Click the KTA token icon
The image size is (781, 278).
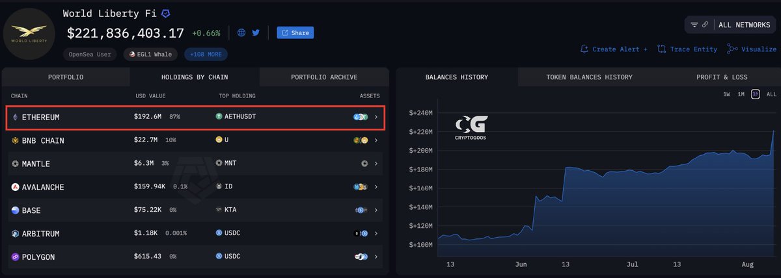click(219, 210)
